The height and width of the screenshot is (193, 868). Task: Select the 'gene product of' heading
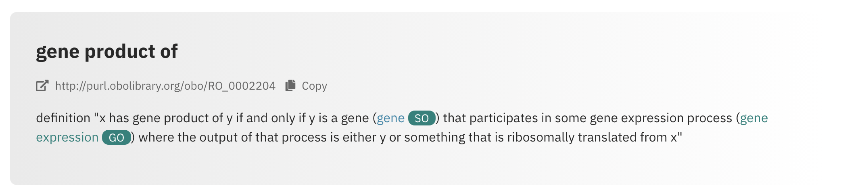(x=107, y=51)
